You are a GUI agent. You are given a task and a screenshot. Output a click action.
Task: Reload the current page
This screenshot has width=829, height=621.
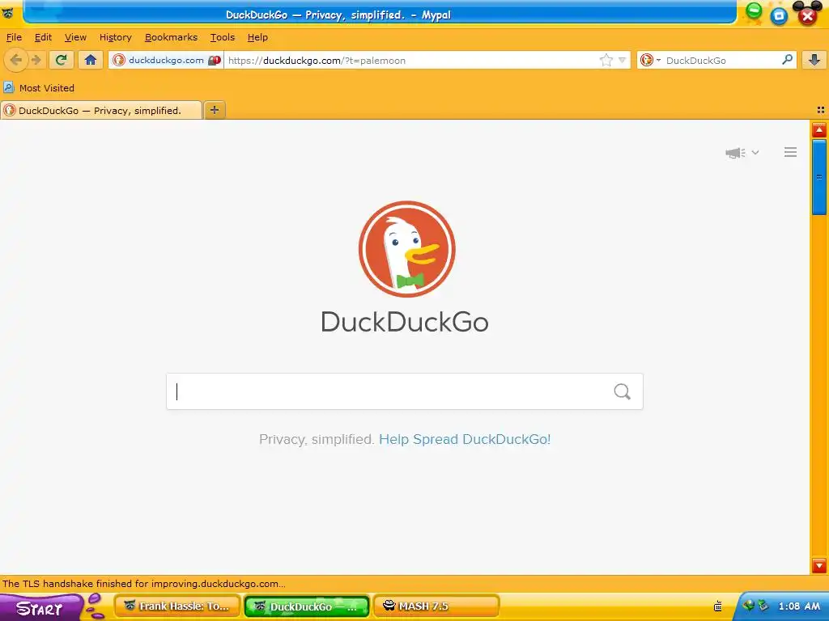click(x=62, y=60)
